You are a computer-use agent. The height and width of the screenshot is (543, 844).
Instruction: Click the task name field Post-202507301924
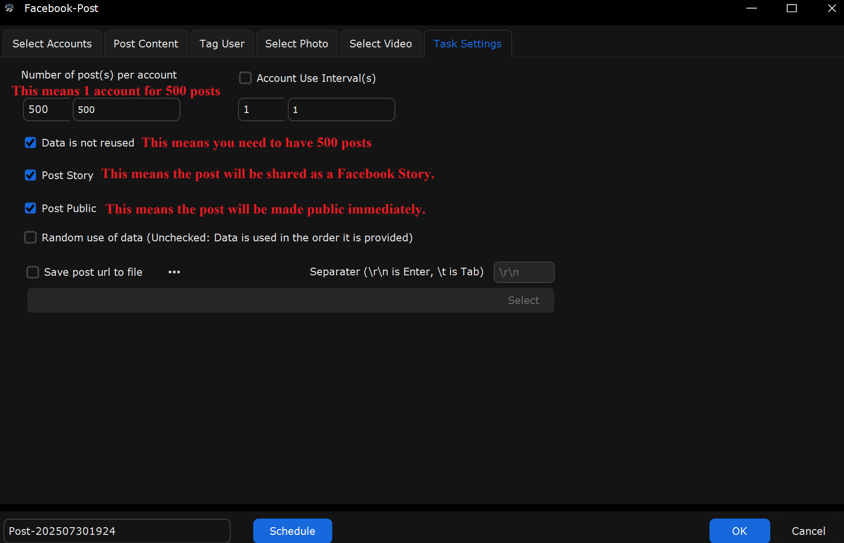point(117,531)
